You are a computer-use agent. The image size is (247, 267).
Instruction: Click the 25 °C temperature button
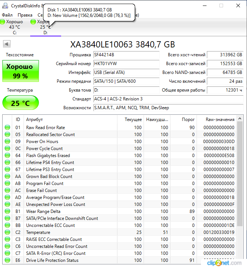coord(21,103)
